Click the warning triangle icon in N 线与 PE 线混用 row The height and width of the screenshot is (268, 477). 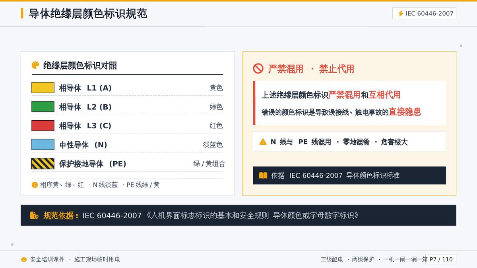[x=263, y=142]
